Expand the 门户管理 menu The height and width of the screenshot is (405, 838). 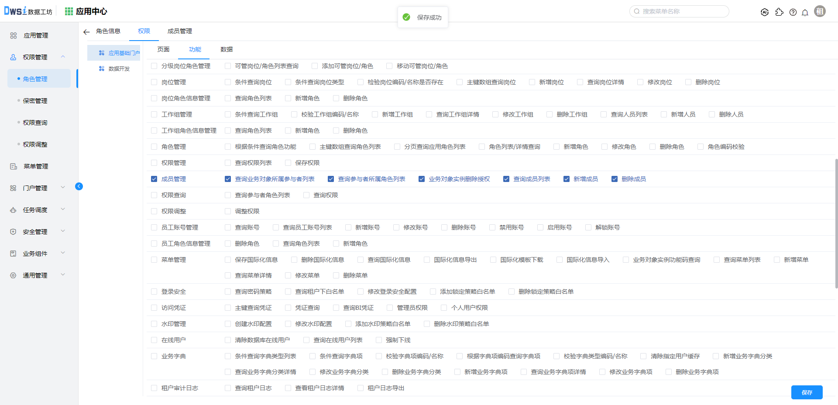coord(63,188)
